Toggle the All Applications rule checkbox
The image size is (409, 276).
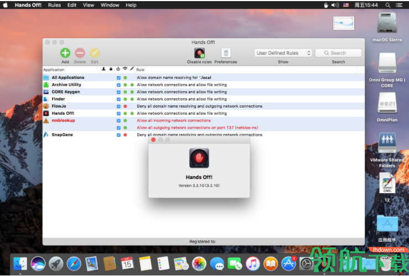point(118,78)
